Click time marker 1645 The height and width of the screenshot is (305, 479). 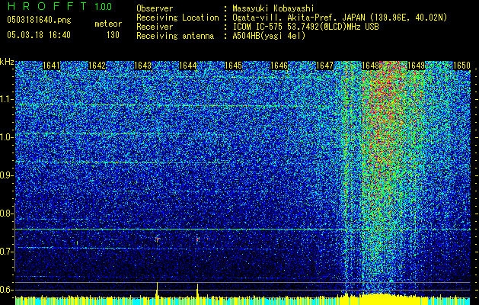click(233, 66)
